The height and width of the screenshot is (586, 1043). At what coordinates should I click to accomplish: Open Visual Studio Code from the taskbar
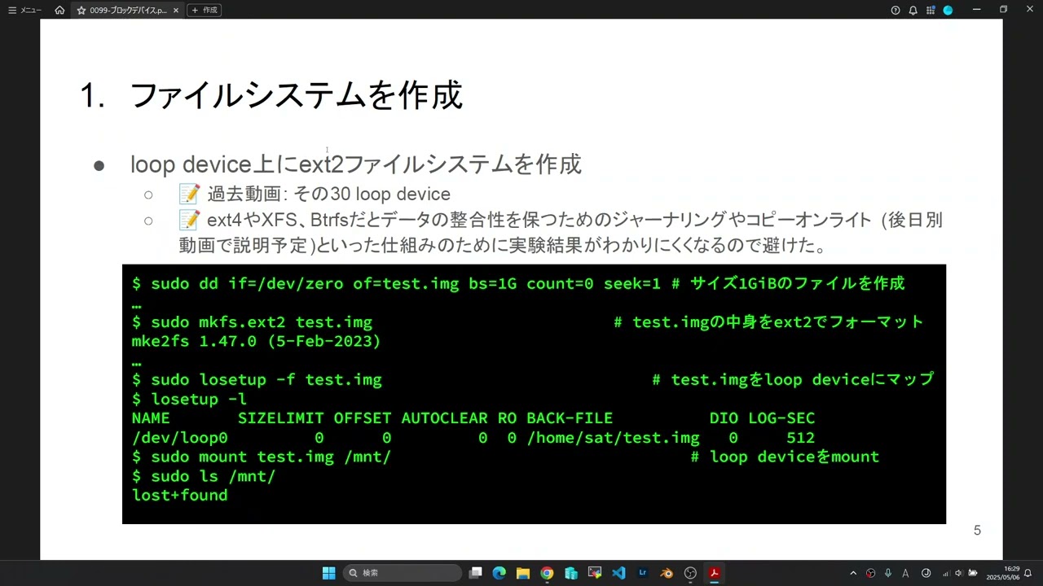point(618,573)
